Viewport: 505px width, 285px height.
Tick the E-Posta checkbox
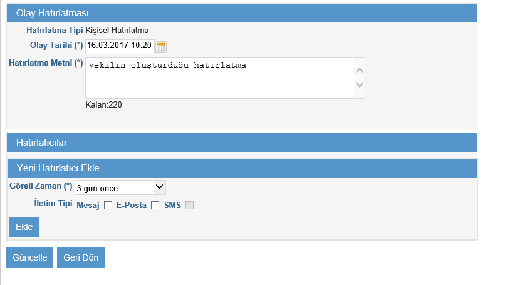155,206
